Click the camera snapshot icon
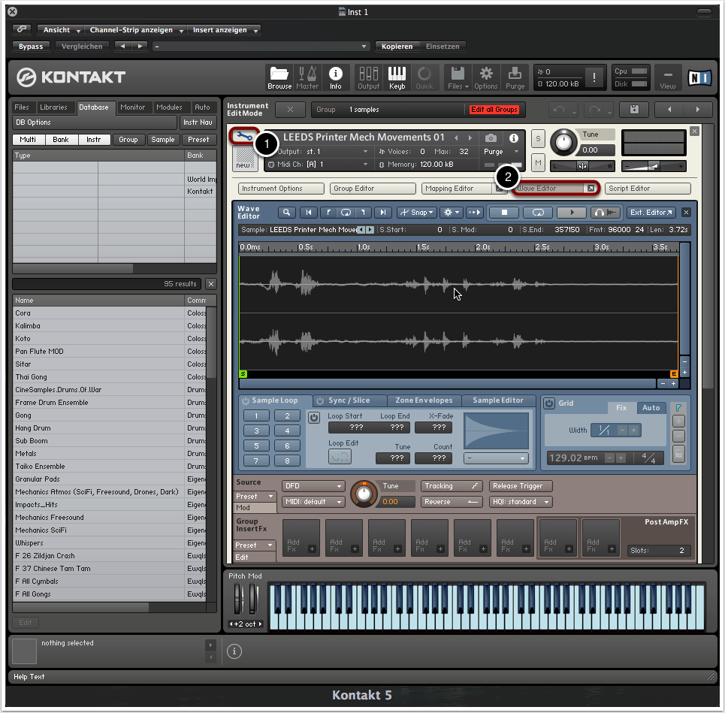Image resolution: width=725 pixels, height=713 pixels. click(x=491, y=138)
